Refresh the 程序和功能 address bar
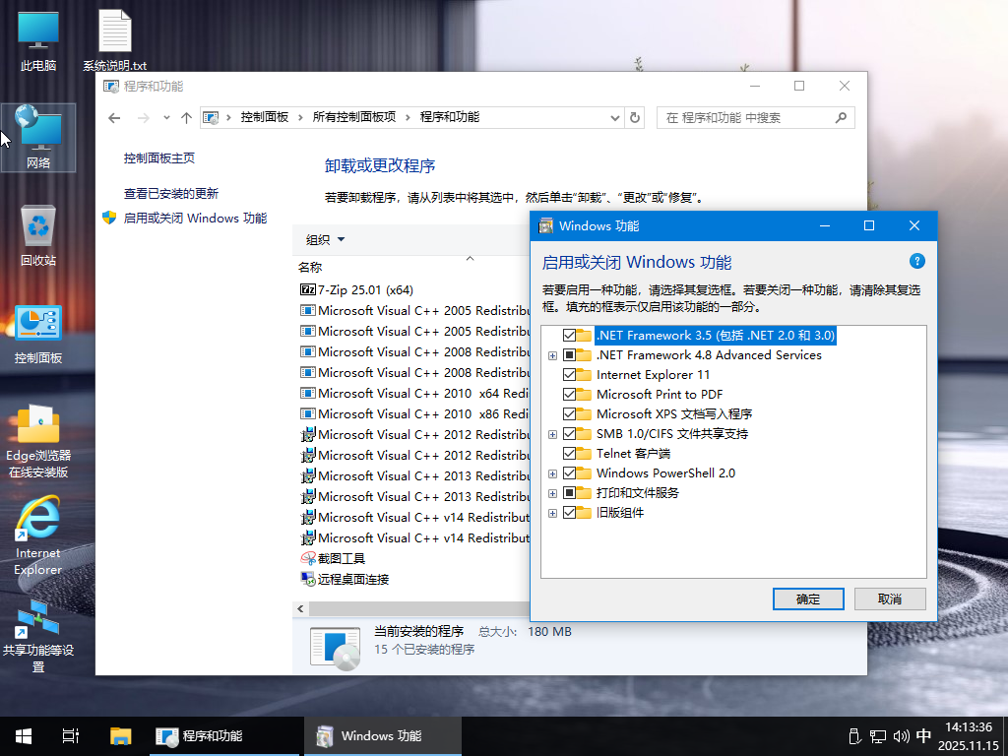Screen dimensions: 1008x756 click(x=635, y=118)
